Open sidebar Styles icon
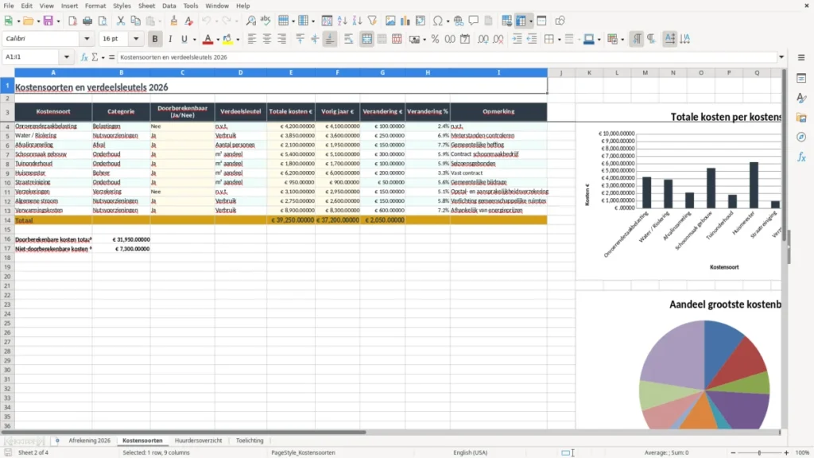Image resolution: width=814 pixels, height=458 pixels. 801,98
